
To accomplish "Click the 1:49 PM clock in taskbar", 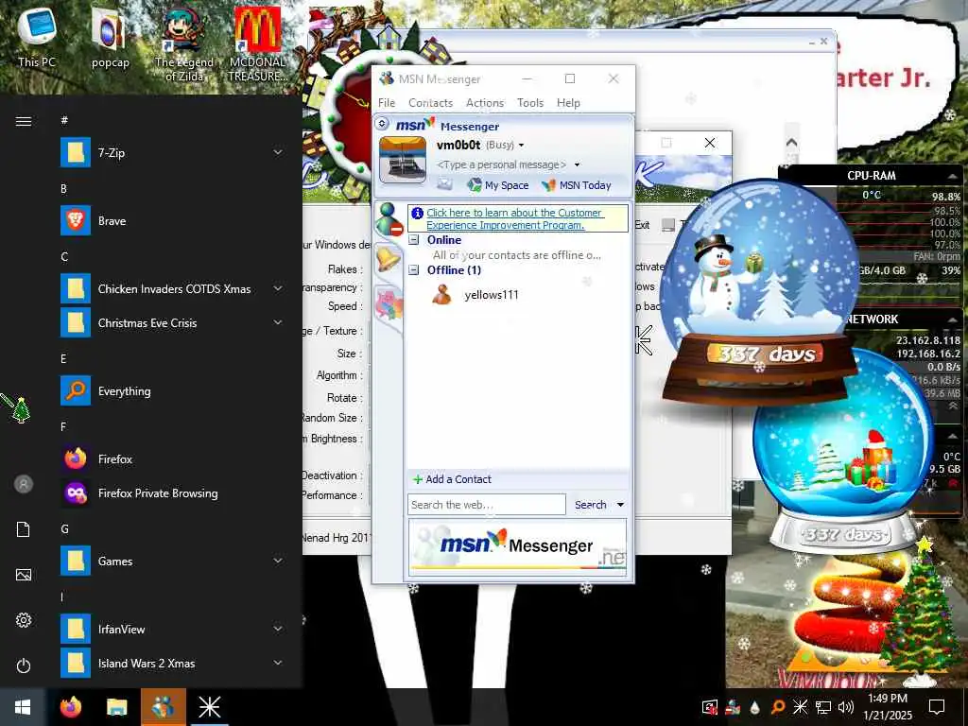I will (x=888, y=699).
